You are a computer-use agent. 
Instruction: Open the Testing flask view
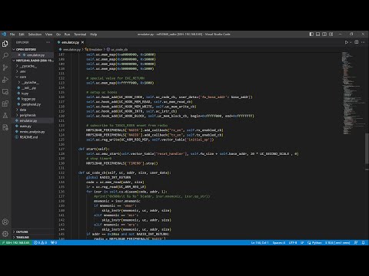[x=5, y=116]
